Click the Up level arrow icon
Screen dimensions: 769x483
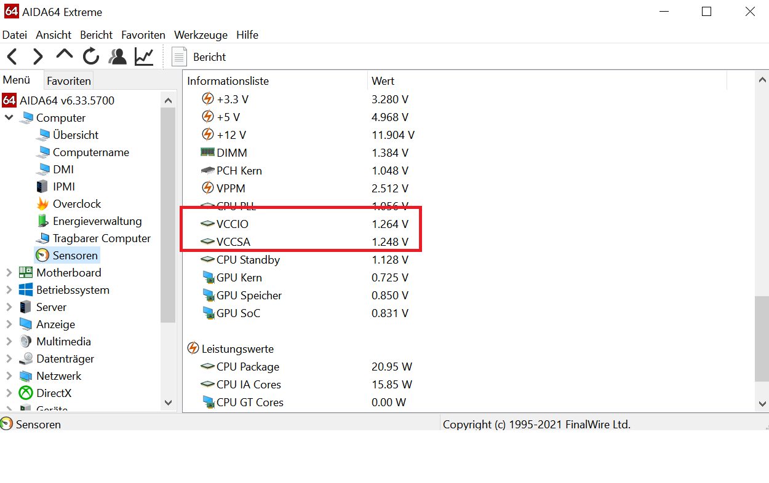pos(64,55)
